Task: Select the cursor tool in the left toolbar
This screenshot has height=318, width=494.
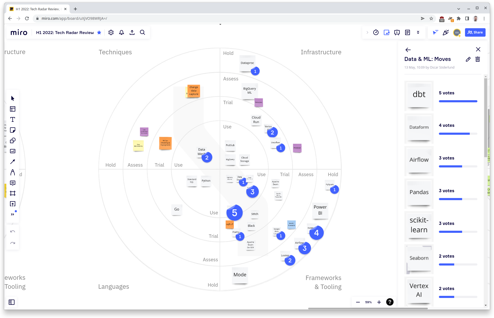Action: [x=13, y=98]
